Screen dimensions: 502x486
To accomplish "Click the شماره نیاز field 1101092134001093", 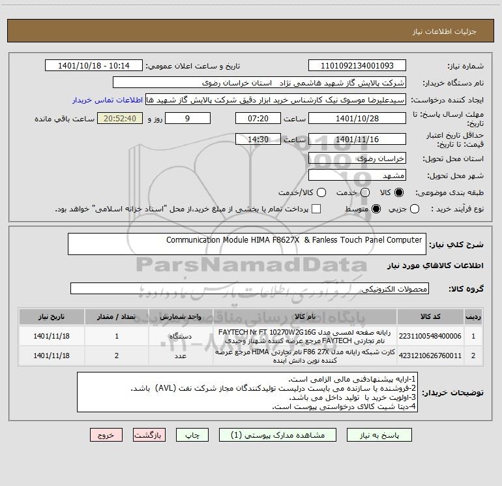I will pyautogui.click(x=357, y=66).
